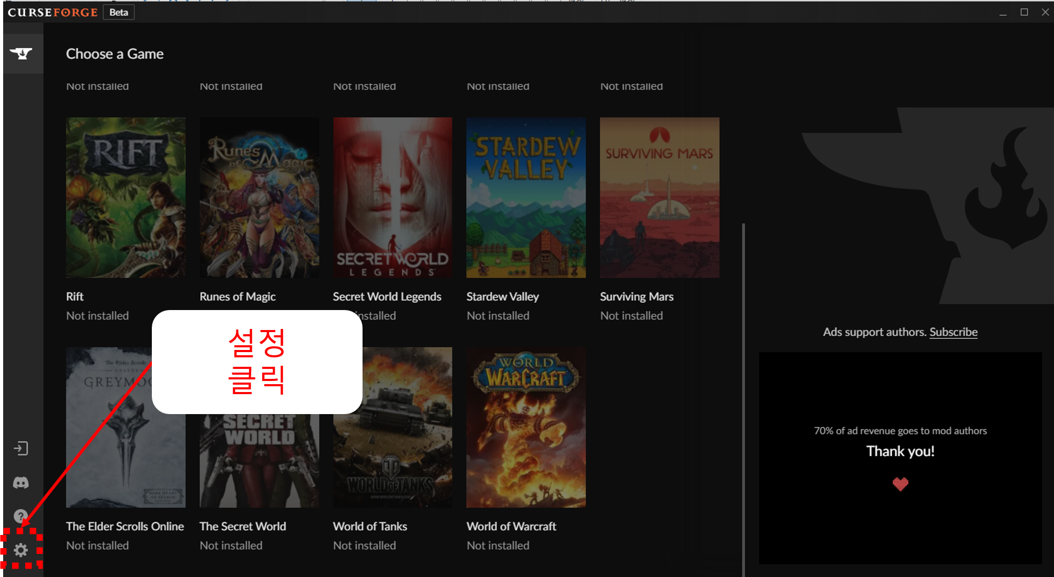1054x577 pixels.
Task: Click the Runes of Magic title
Action: pyautogui.click(x=237, y=296)
